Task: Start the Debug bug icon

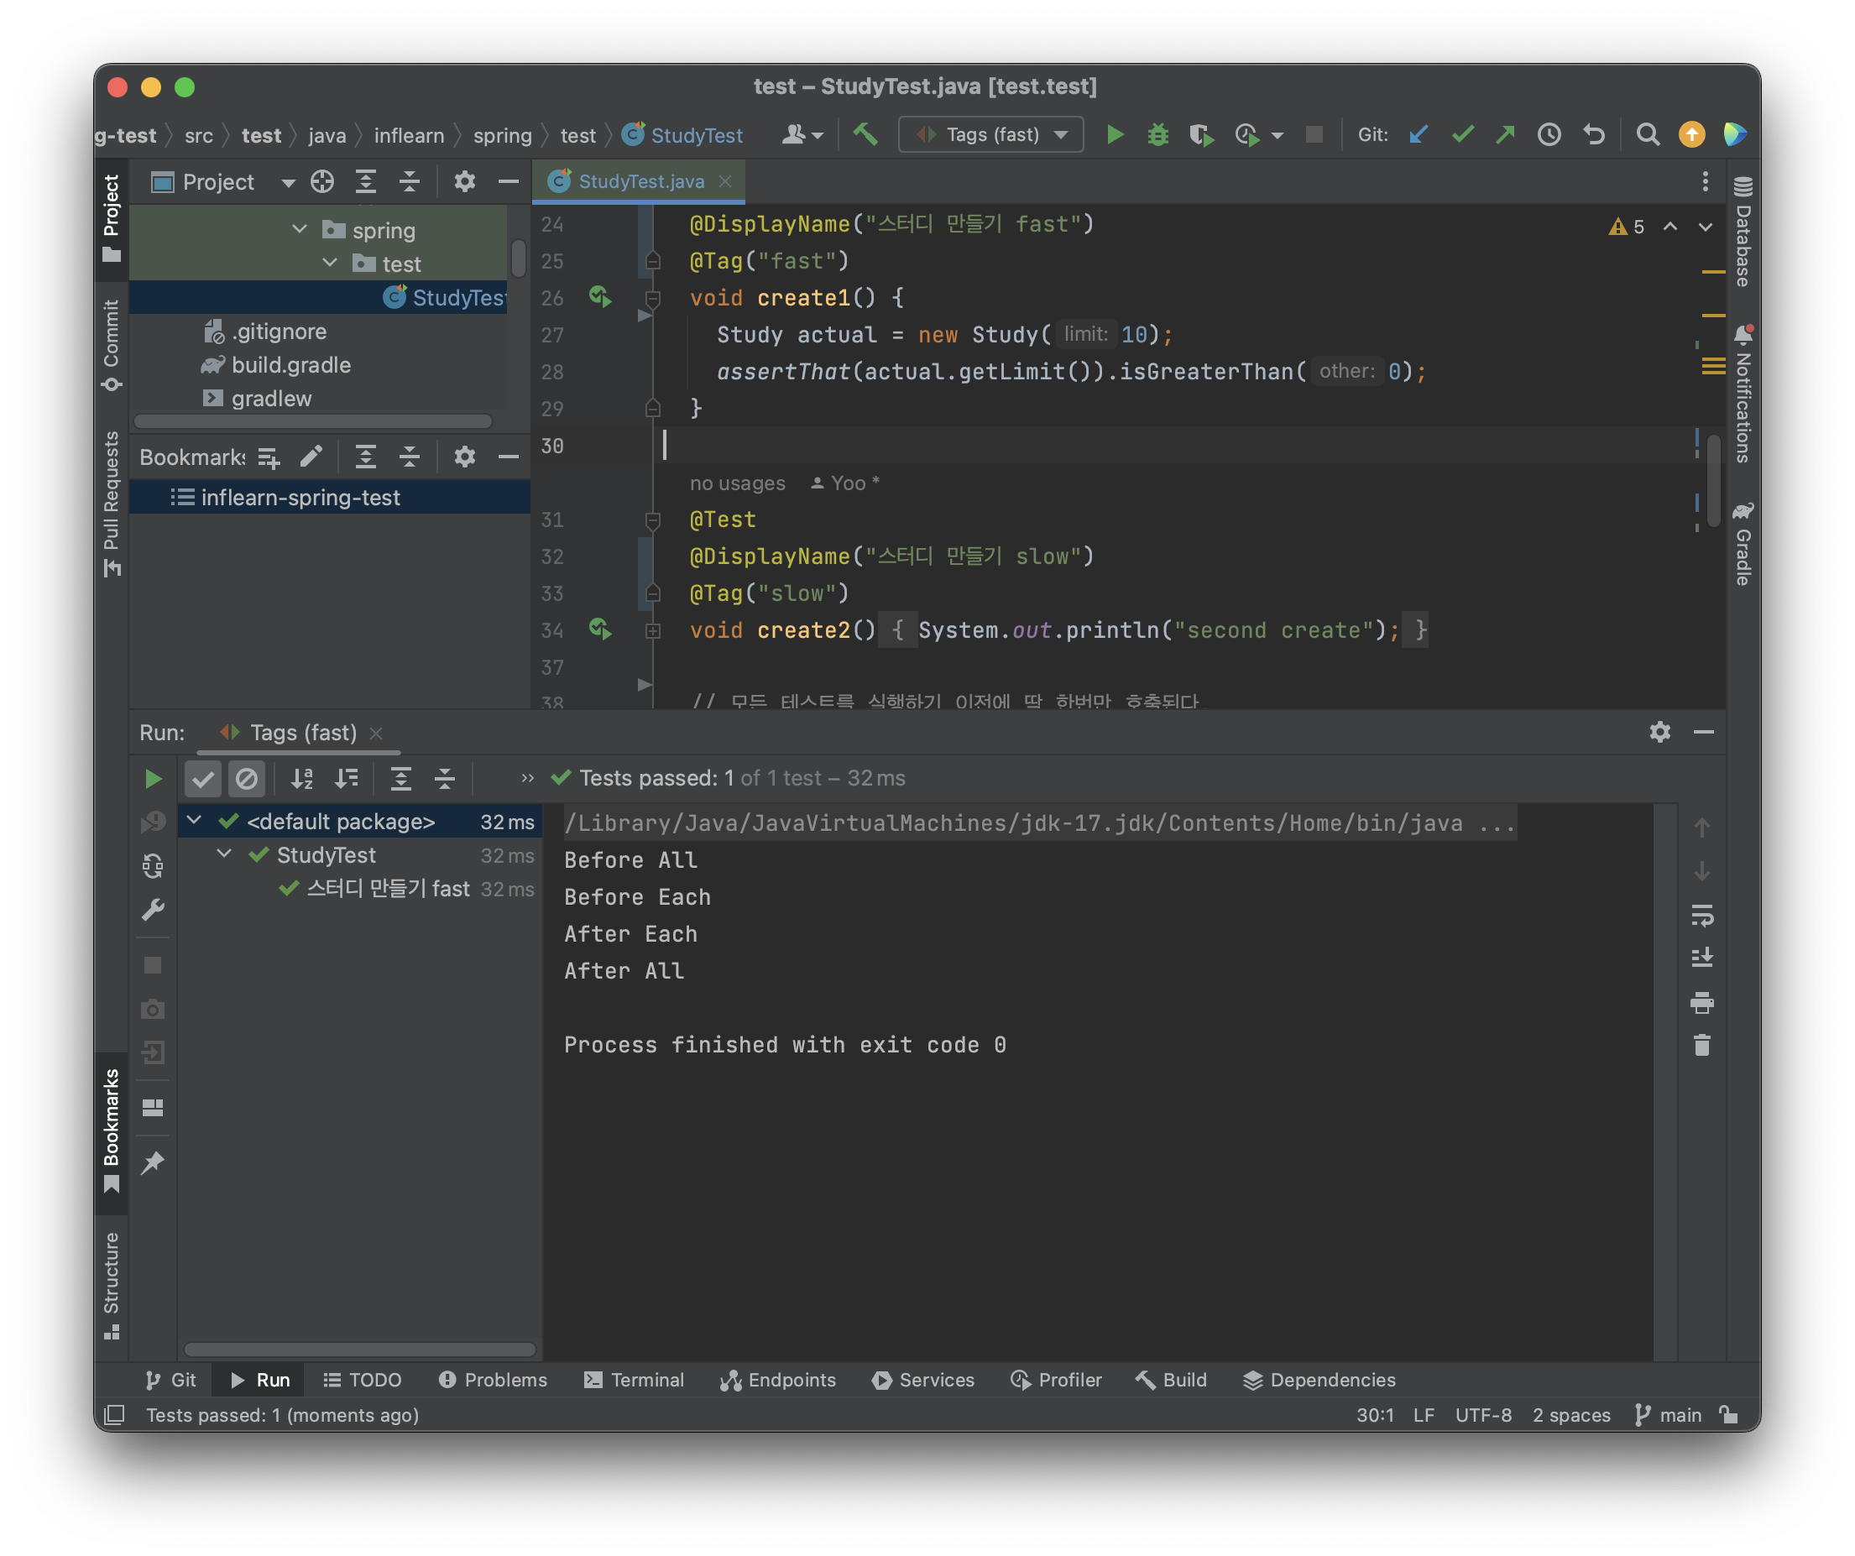Action: click(x=1157, y=135)
